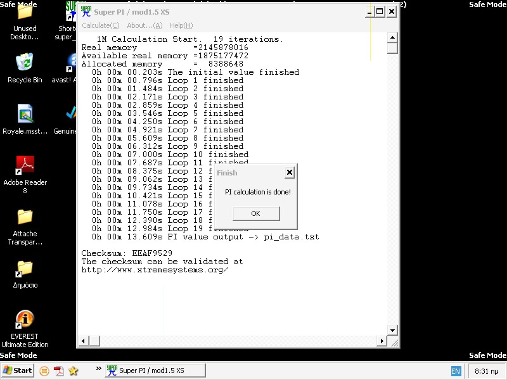507x380 pixels.
Task: Close the Finish dialog with X
Action: point(290,172)
